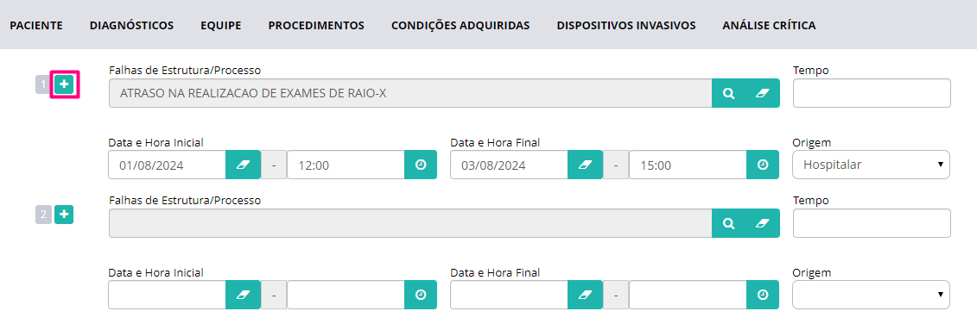
Task: Click the 01/08/2024 initial date field
Action: 167,165
